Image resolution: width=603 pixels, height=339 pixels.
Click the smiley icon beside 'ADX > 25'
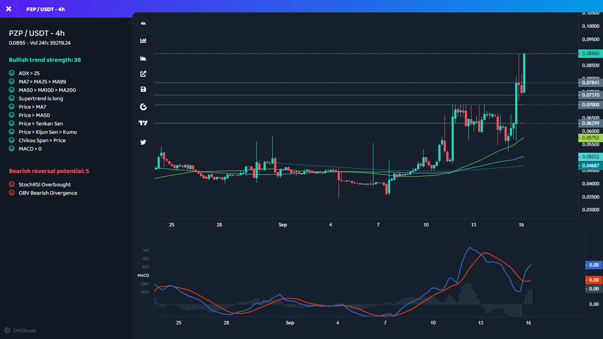pyautogui.click(x=12, y=73)
